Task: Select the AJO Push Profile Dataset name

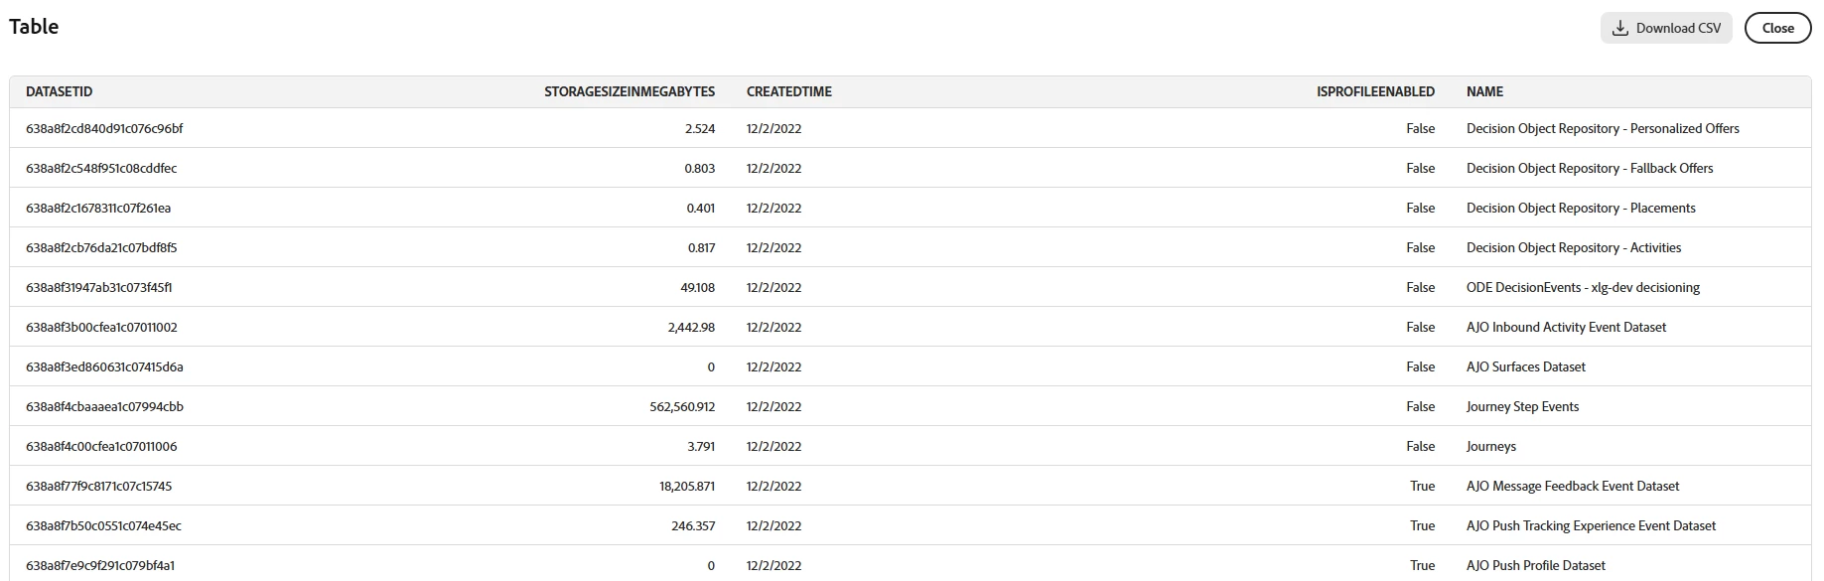Action: (1536, 565)
